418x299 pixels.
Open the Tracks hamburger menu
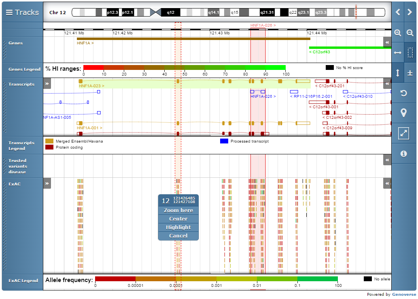tap(10, 12)
